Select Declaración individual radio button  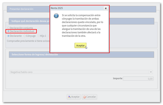coord(8,31)
